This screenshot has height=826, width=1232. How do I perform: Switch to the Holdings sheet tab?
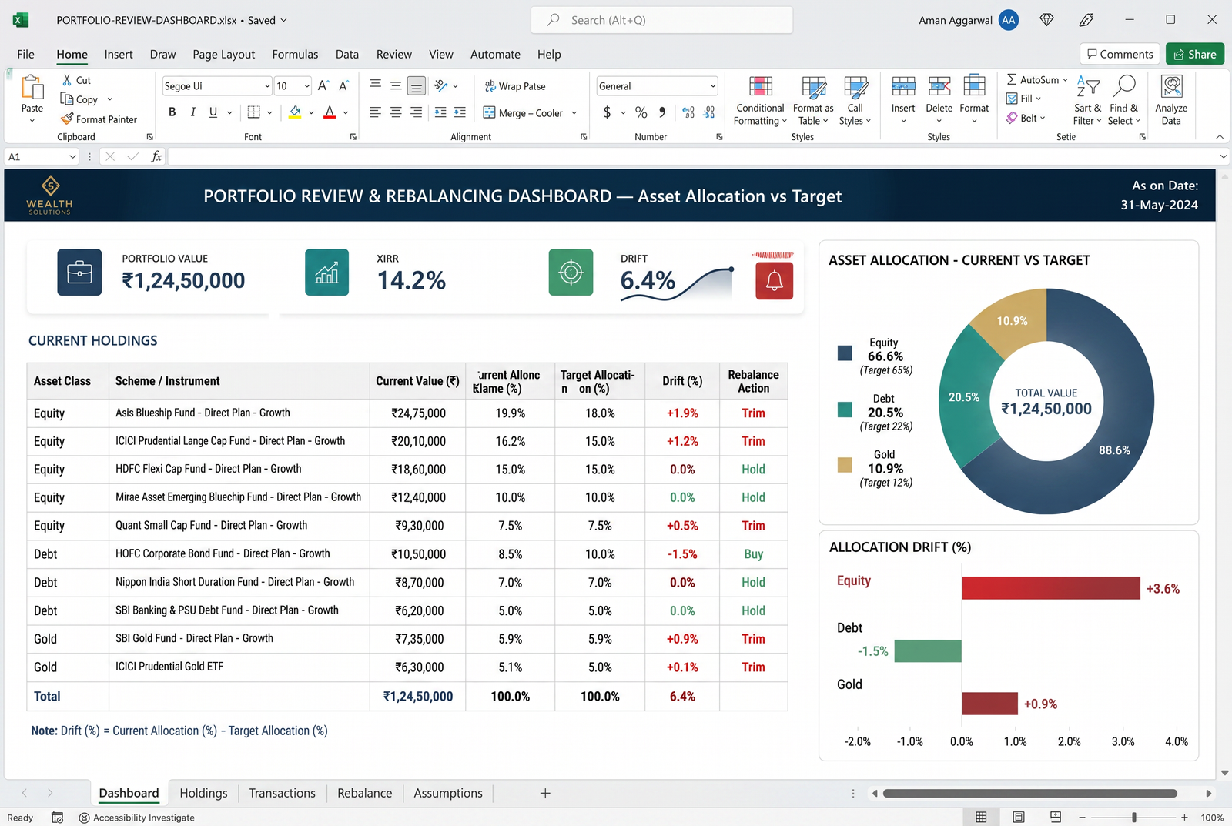tap(203, 793)
